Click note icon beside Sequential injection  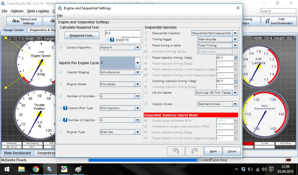(x=146, y=33)
